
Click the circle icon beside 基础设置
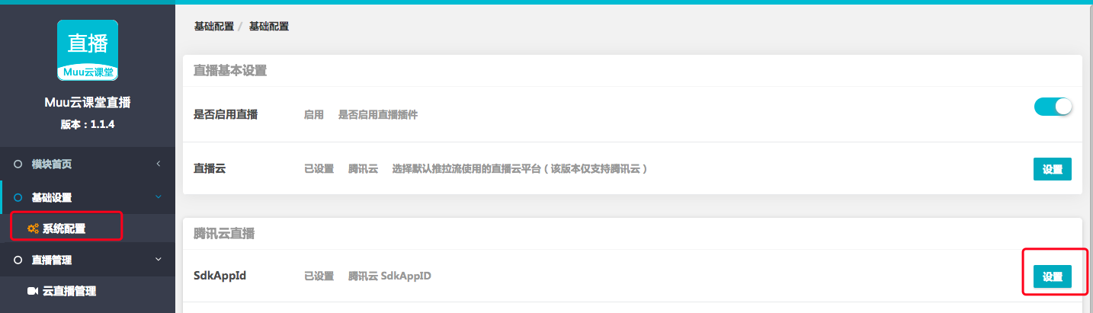click(x=18, y=197)
